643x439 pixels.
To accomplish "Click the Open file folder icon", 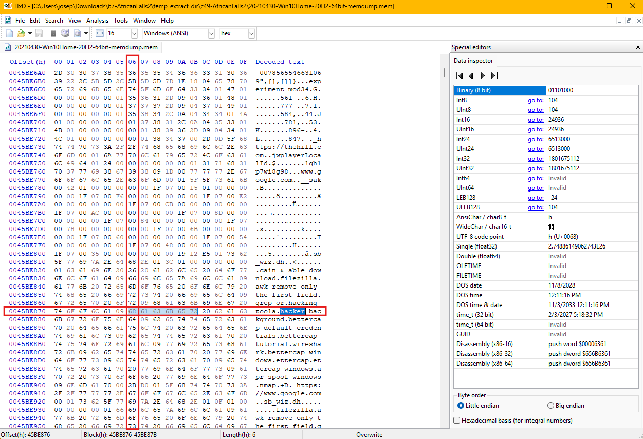I will pyautogui.click(x=21, y=33).
